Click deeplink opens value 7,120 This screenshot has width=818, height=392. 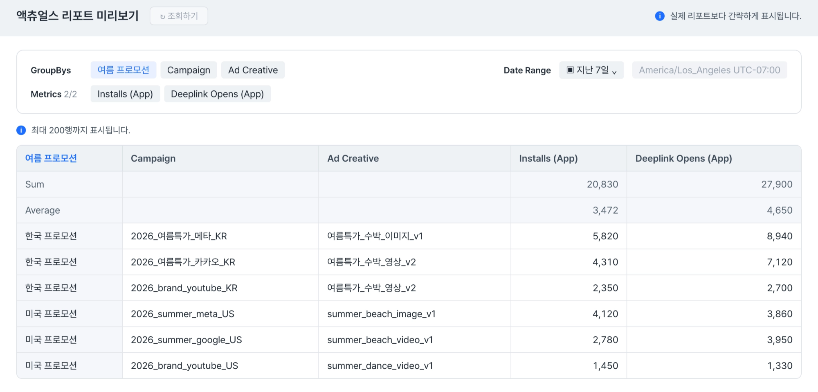coord(780,262)
